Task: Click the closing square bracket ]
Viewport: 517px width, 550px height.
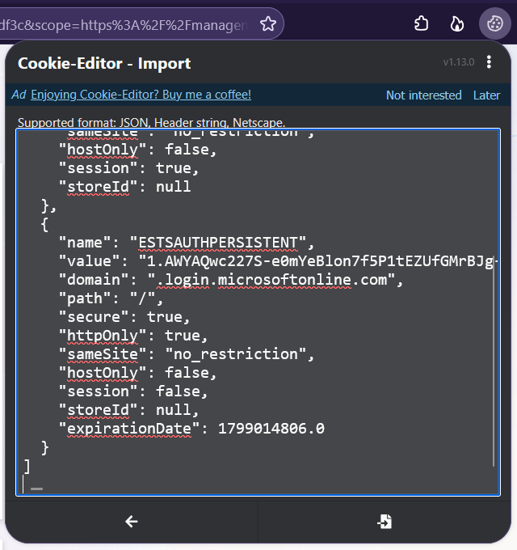Action: (27, 466)
